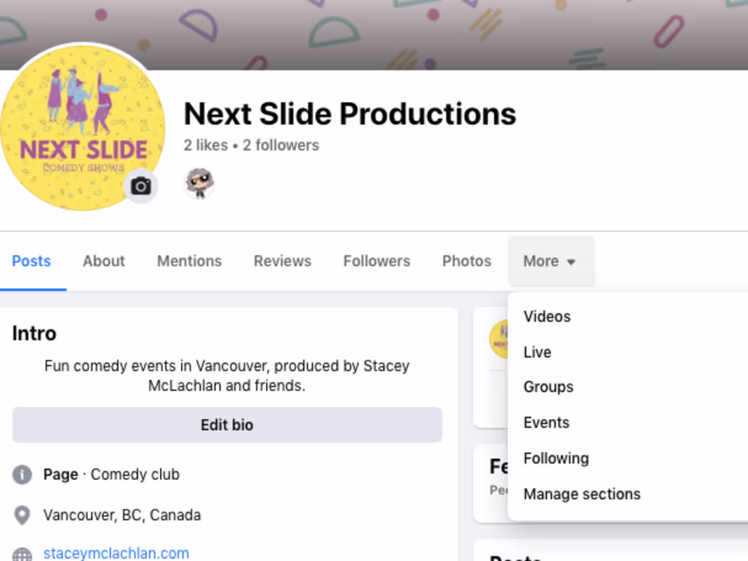Switch to the About tab
748x561 pixels.
(103, 260)
